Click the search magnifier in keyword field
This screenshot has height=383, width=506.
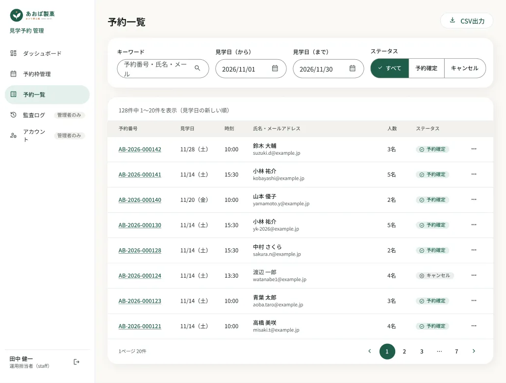coord(197,68)
